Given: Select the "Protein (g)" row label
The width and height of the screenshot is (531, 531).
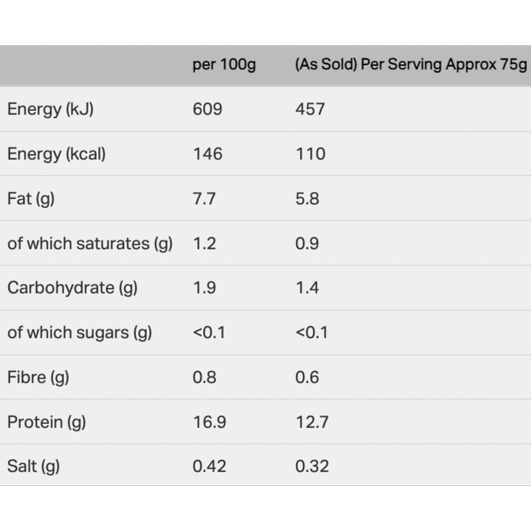Looking at the screenshot, I should coord(46,422).
